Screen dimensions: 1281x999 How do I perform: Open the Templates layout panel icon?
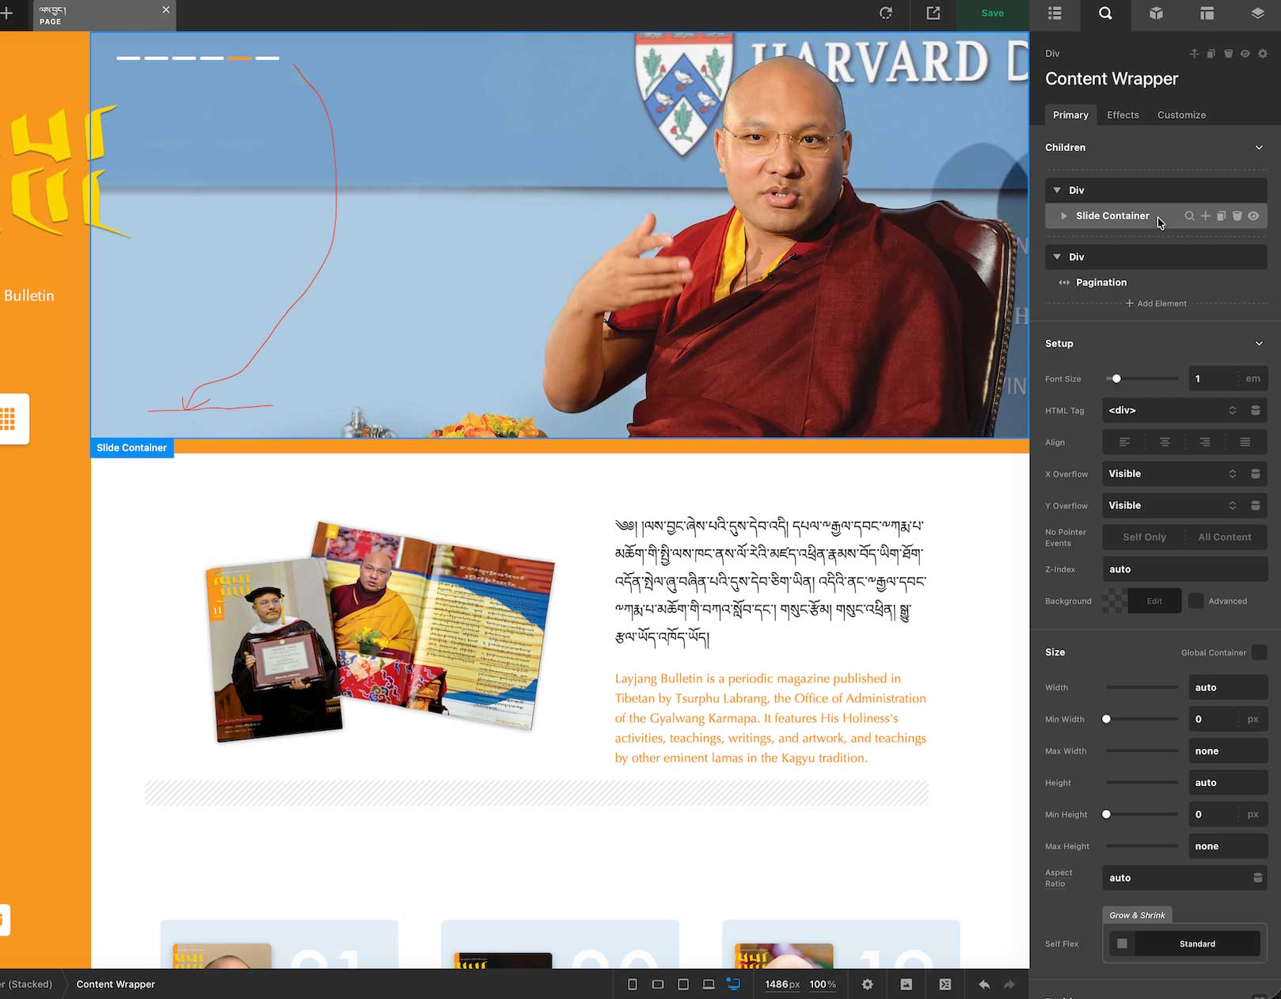tap(1207, 13)
